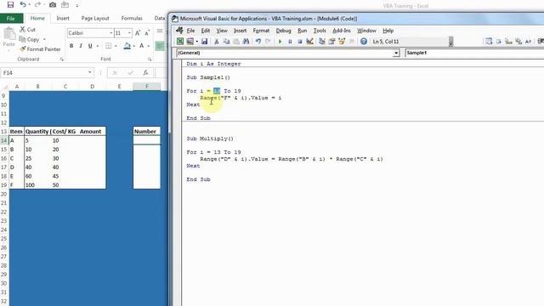Click the 'Sub Multiply()' code line
Screen dimensions: 544x306
tap(210, 139)
